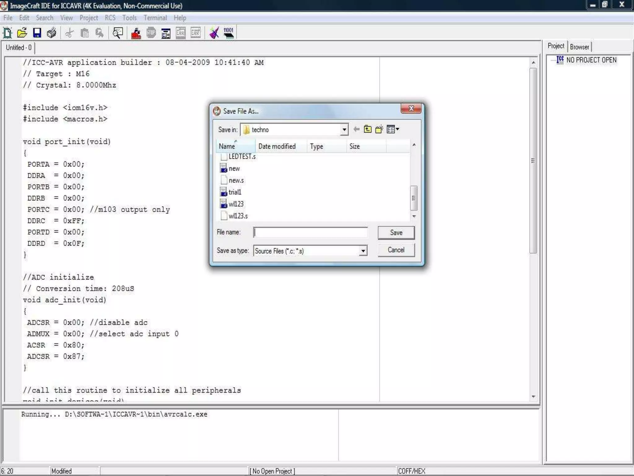This screenshot has width=634, height=476.
Task: Select the wl123.s file row
Action: point(234,216)
